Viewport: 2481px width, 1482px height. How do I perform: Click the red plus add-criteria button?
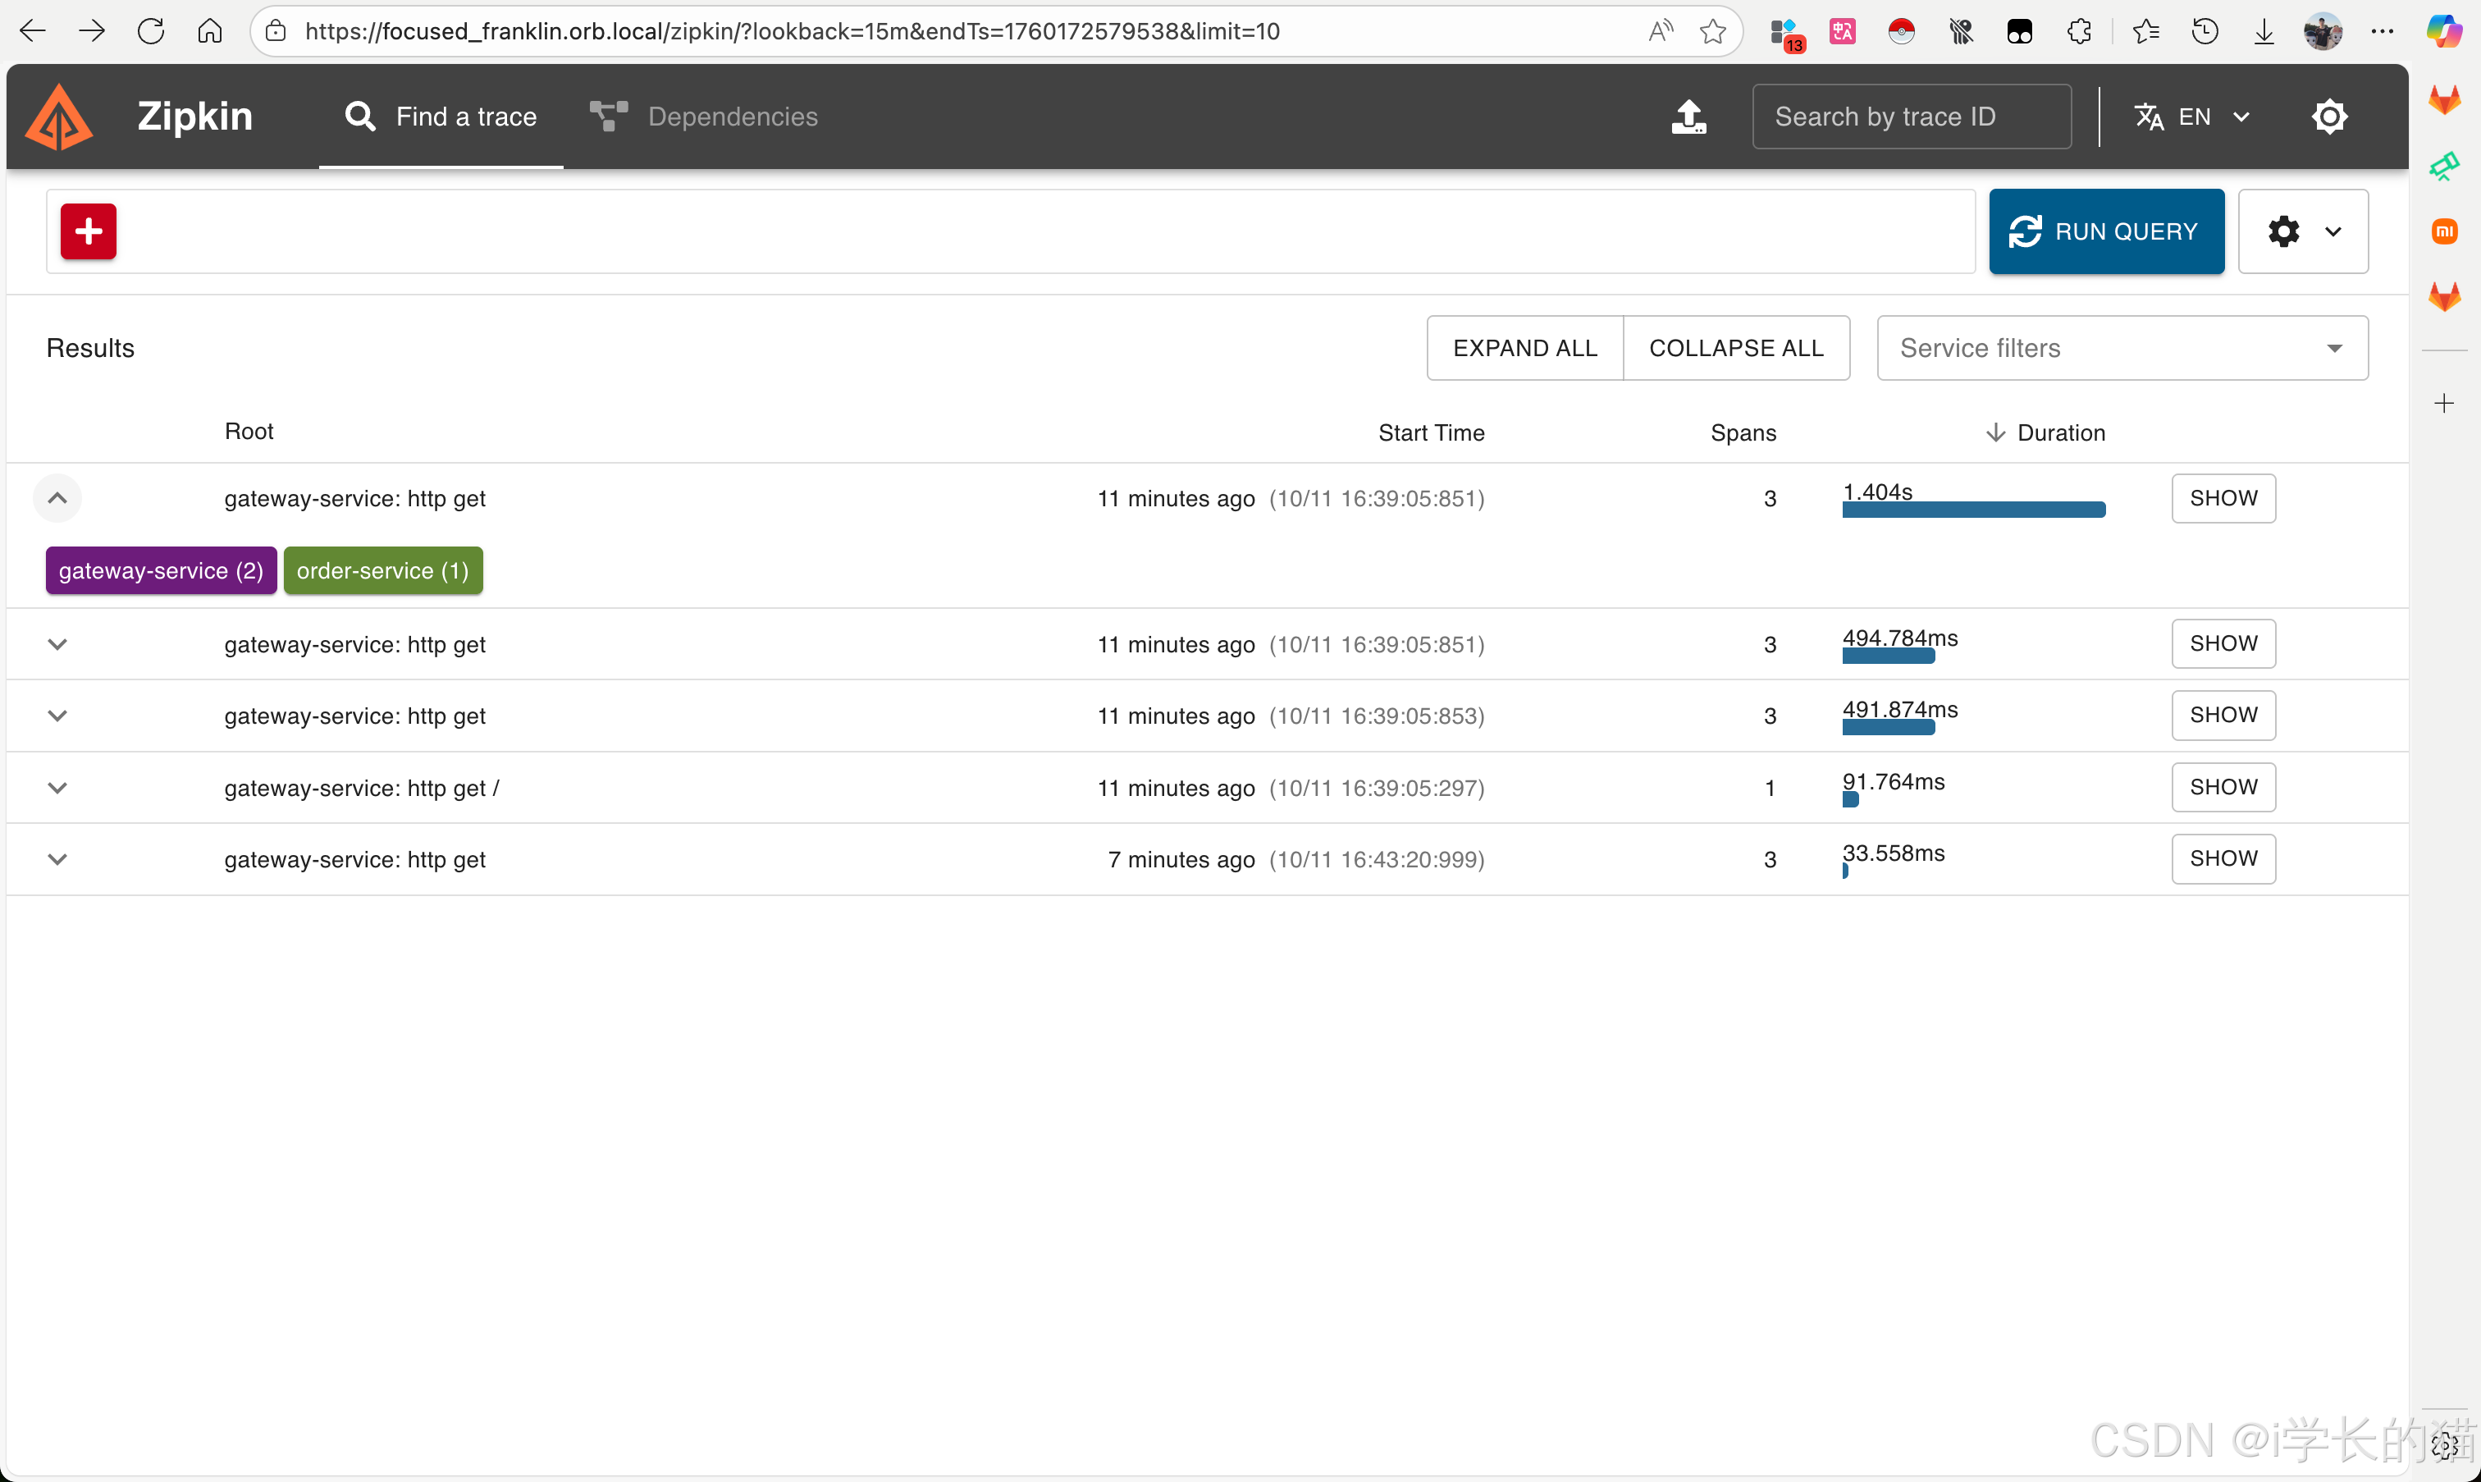tap(88, 231)
